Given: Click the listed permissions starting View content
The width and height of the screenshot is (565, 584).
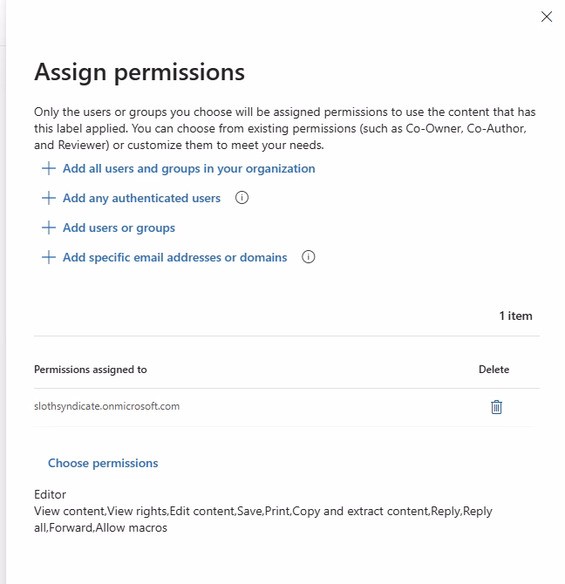Looking at the screenshot, I should coord(263,519).
